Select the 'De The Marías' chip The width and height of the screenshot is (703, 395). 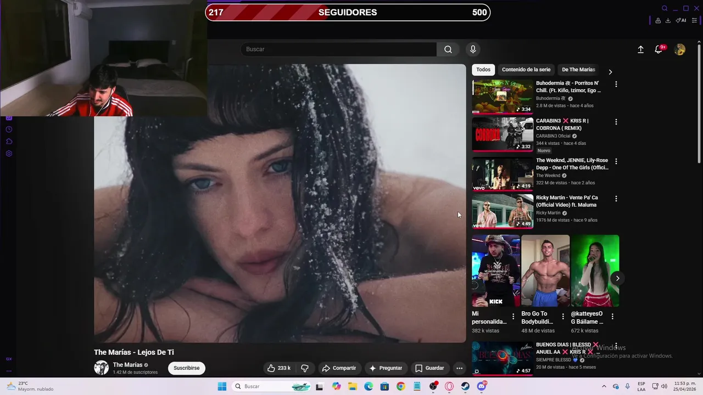point(578,70)
